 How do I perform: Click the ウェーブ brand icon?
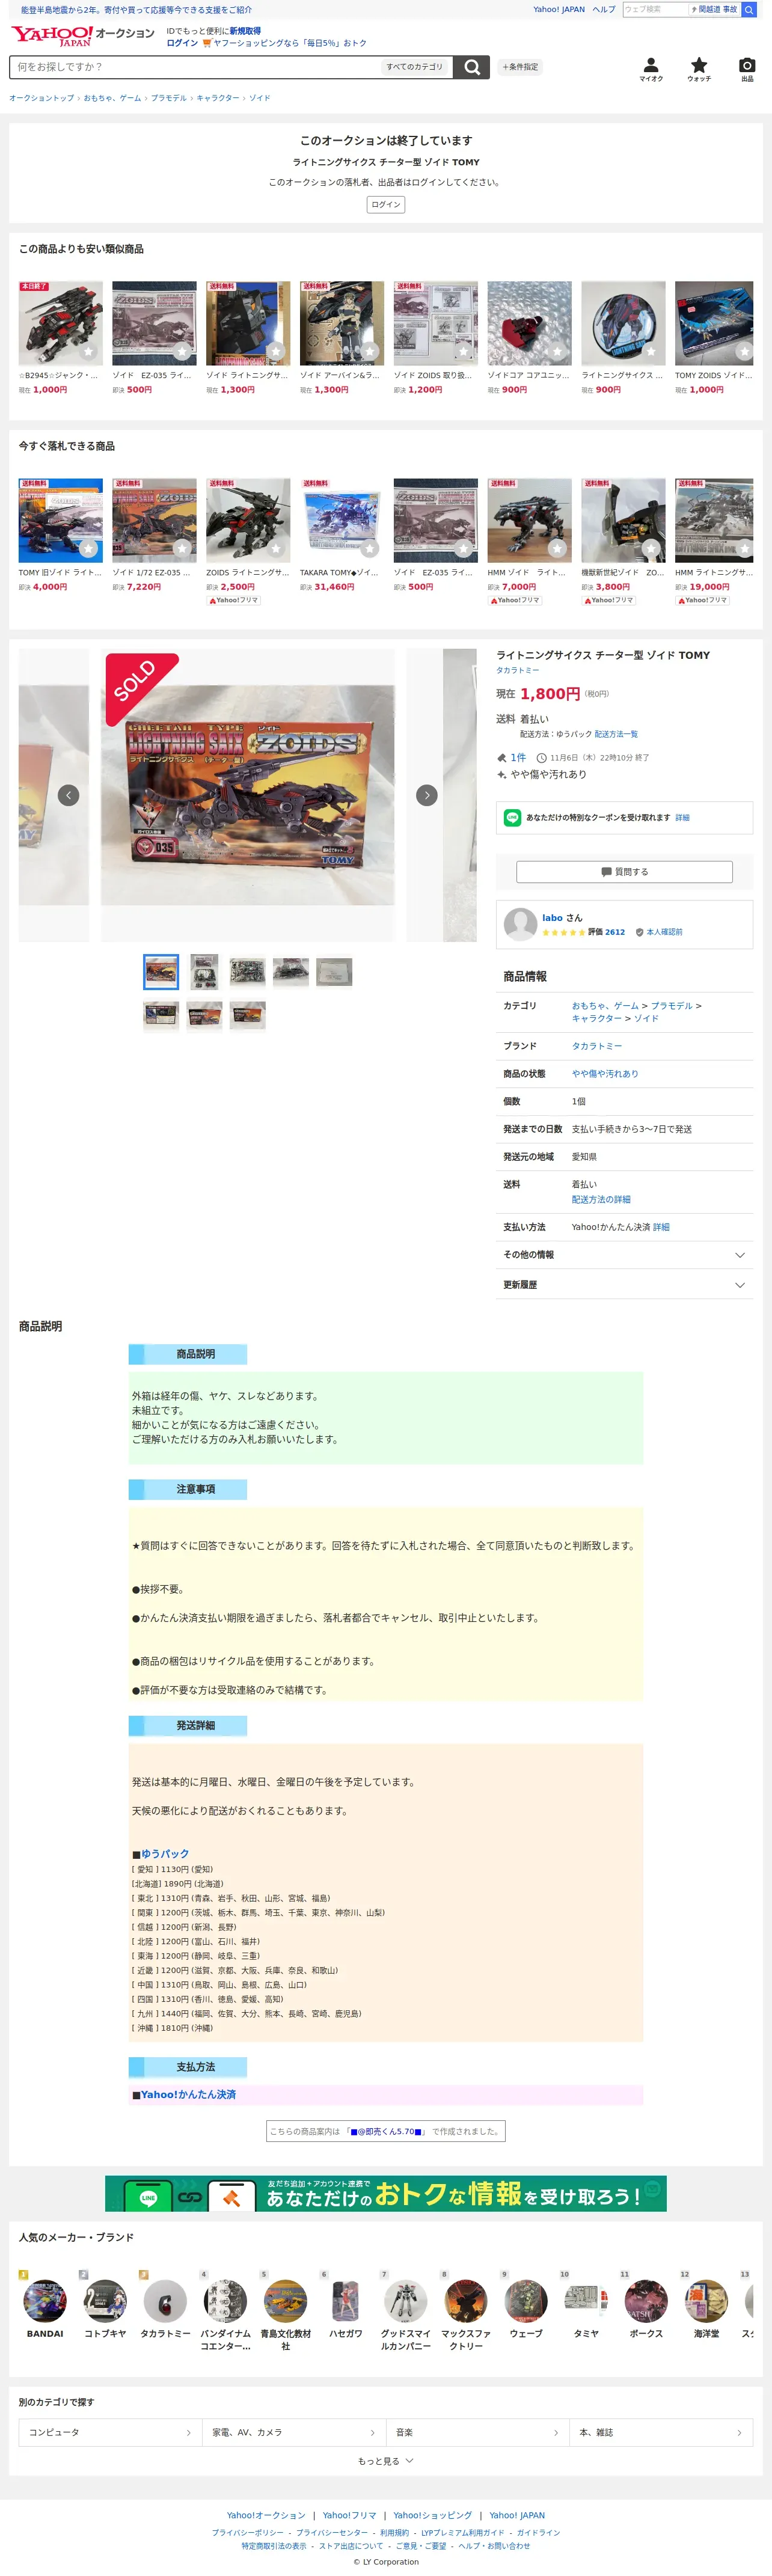pos(526,2301)
